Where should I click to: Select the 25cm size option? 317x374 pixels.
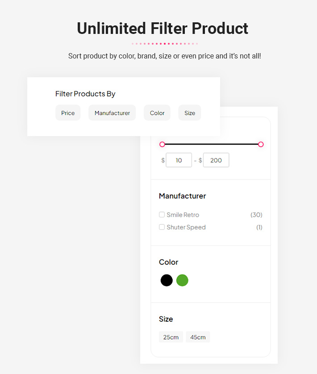tap(171, 337)
